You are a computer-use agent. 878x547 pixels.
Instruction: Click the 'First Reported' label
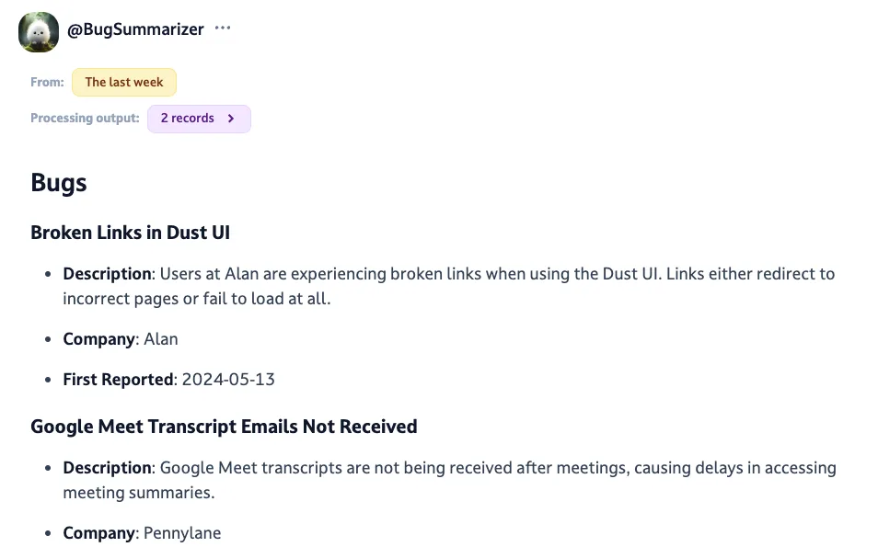[119, 379]
